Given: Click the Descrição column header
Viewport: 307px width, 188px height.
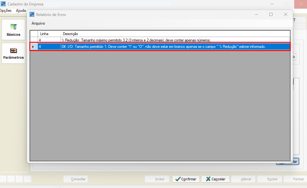Looking at the screenshot, I should pyautogui.click(x=175, y=34).
